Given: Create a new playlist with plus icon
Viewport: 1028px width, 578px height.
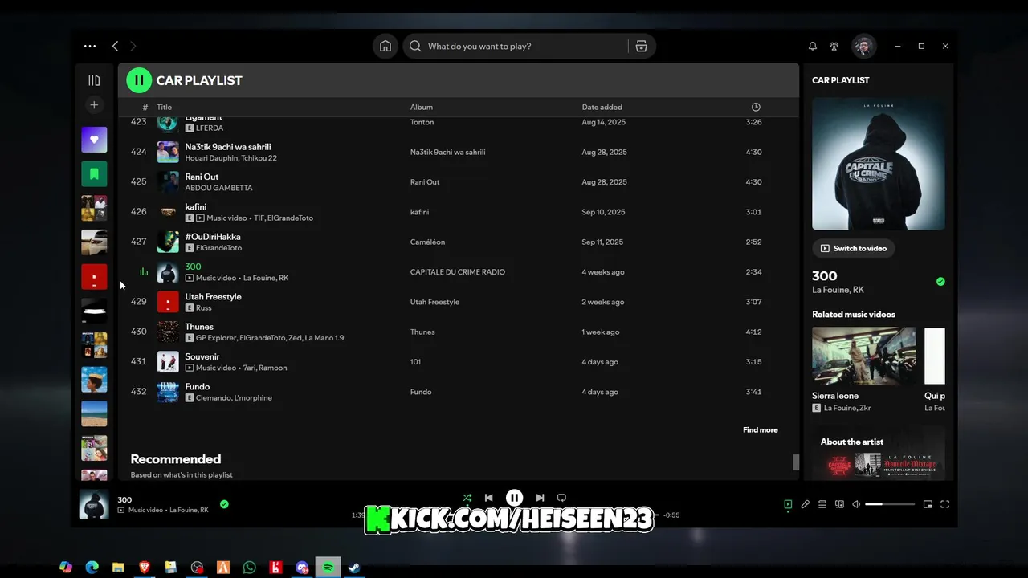Looking at the screenshot, I should pos(94,105).
